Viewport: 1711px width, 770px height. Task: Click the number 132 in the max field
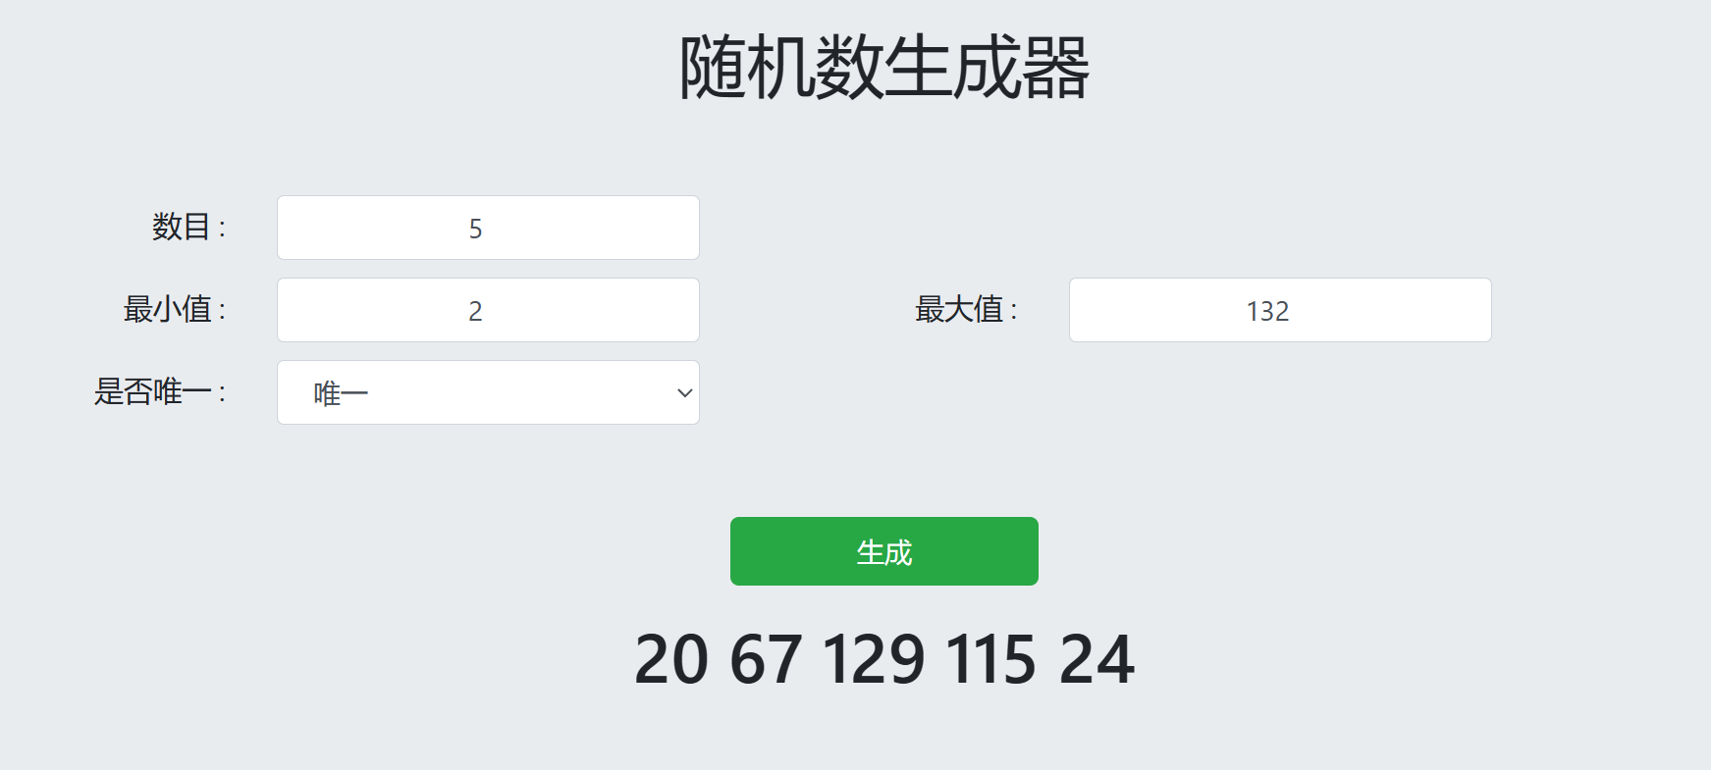click(1267, 312)
